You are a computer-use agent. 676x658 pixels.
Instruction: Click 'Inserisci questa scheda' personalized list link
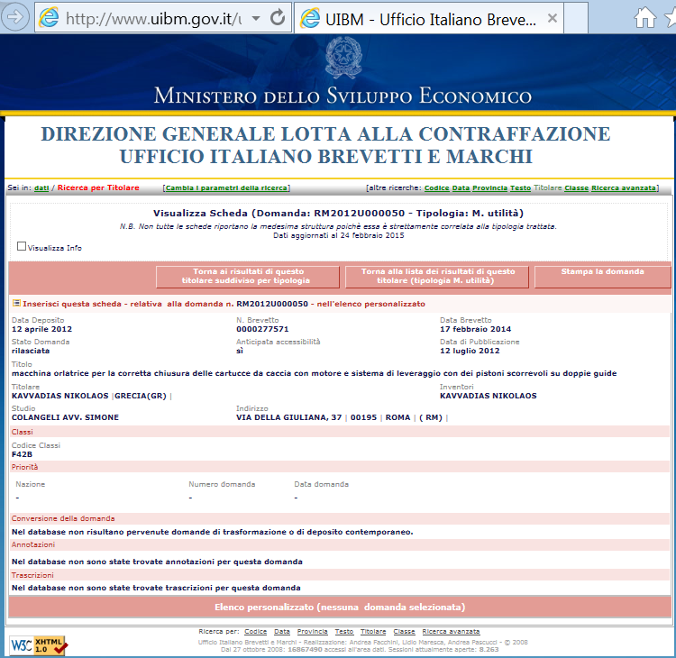pos(224,304)
